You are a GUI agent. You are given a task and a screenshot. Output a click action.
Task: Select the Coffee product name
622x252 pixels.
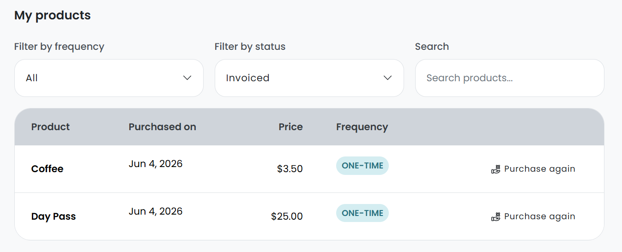click(x=47, y=169)
